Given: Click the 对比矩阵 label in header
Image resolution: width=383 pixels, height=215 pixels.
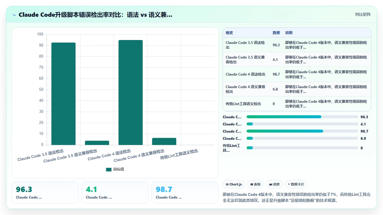Looking at the screenshot, I should tap(363, 14).
